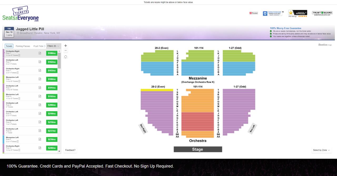Select the Tickets tab

point(9,46)
